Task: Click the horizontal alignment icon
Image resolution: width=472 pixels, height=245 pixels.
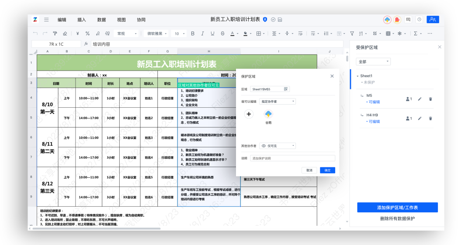Action: 274,33
